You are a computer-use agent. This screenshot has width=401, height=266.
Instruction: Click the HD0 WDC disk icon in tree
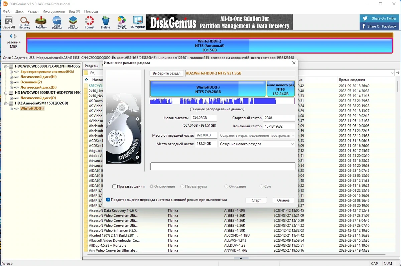(x=11, y=66)
